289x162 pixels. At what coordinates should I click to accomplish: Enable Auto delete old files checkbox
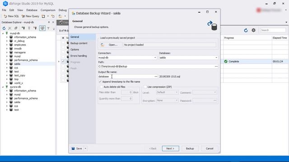click(101, 87)
